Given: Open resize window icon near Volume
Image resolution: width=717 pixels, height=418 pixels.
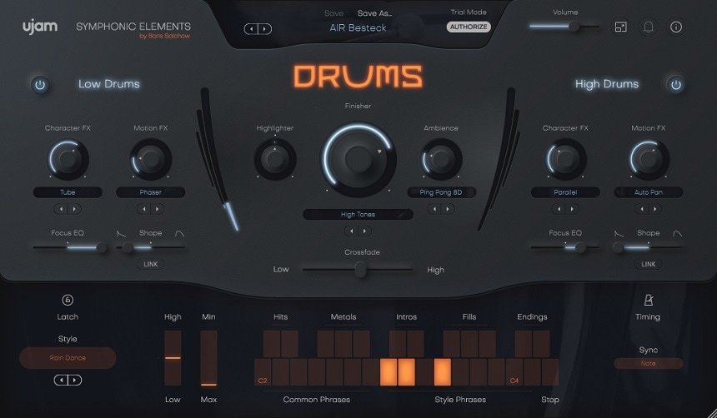Looking at the screenshot, I should (620, 27).
